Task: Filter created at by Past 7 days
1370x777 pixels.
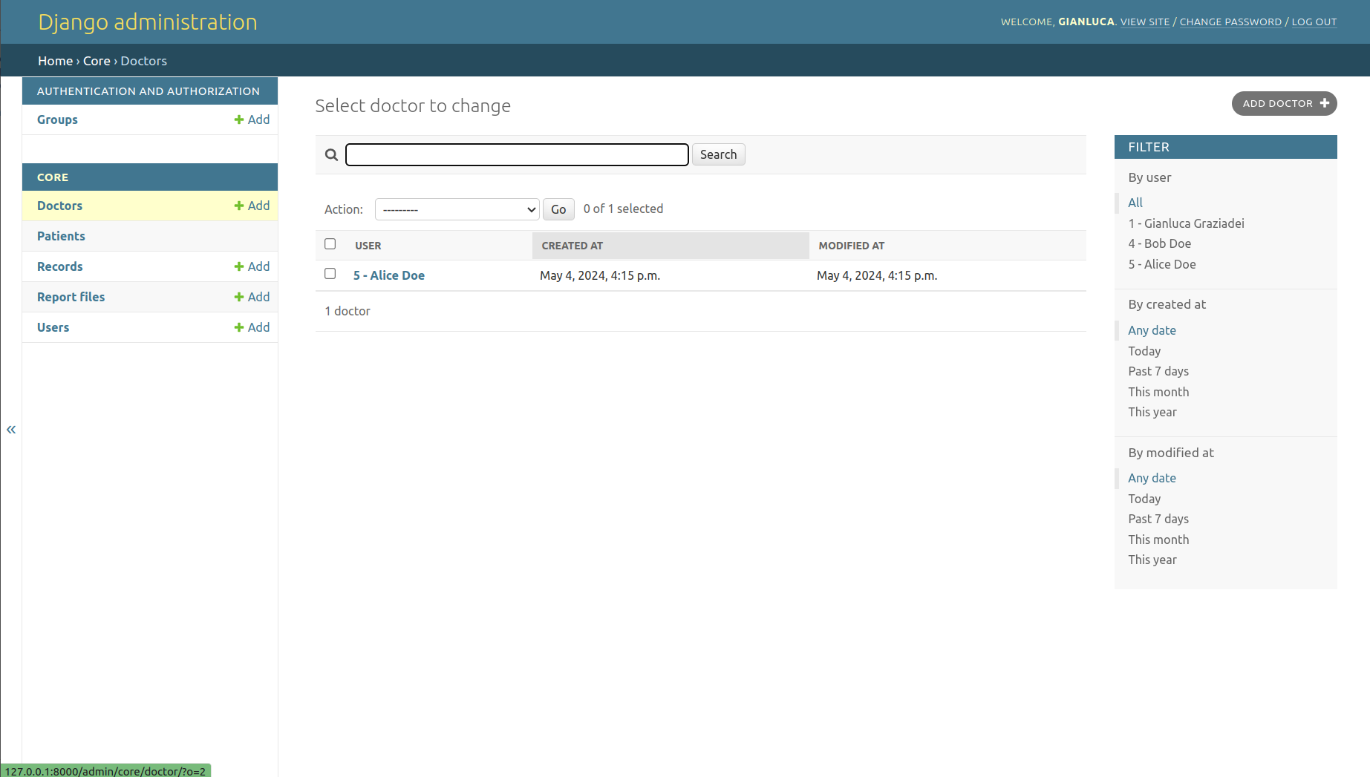Action: pyautogui.click(x=1158, y=371)
